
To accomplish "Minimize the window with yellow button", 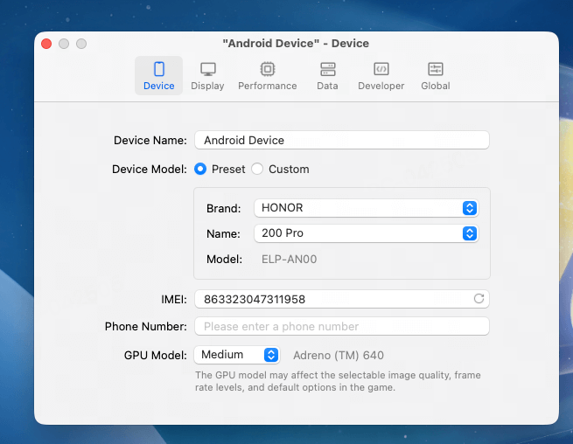I will click(x=64, y=44).
